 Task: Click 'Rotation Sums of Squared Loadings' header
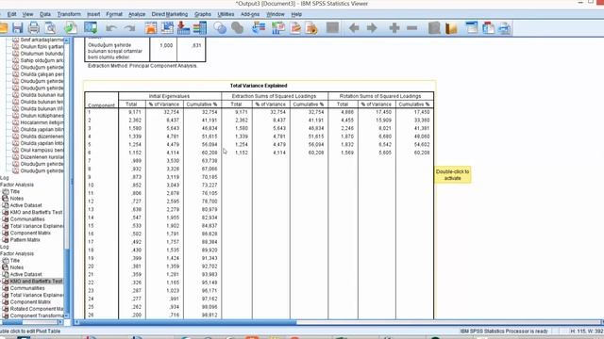point(380,96)
